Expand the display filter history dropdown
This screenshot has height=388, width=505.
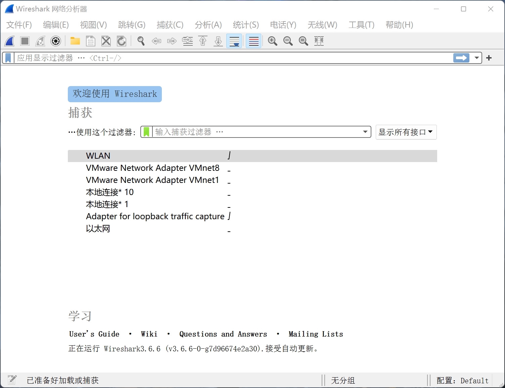tap(476, 58)
